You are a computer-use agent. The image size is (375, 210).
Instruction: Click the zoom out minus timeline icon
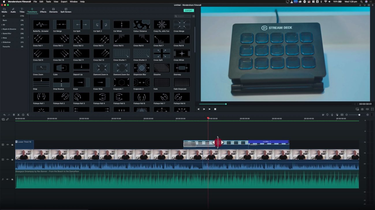point(347,115)
